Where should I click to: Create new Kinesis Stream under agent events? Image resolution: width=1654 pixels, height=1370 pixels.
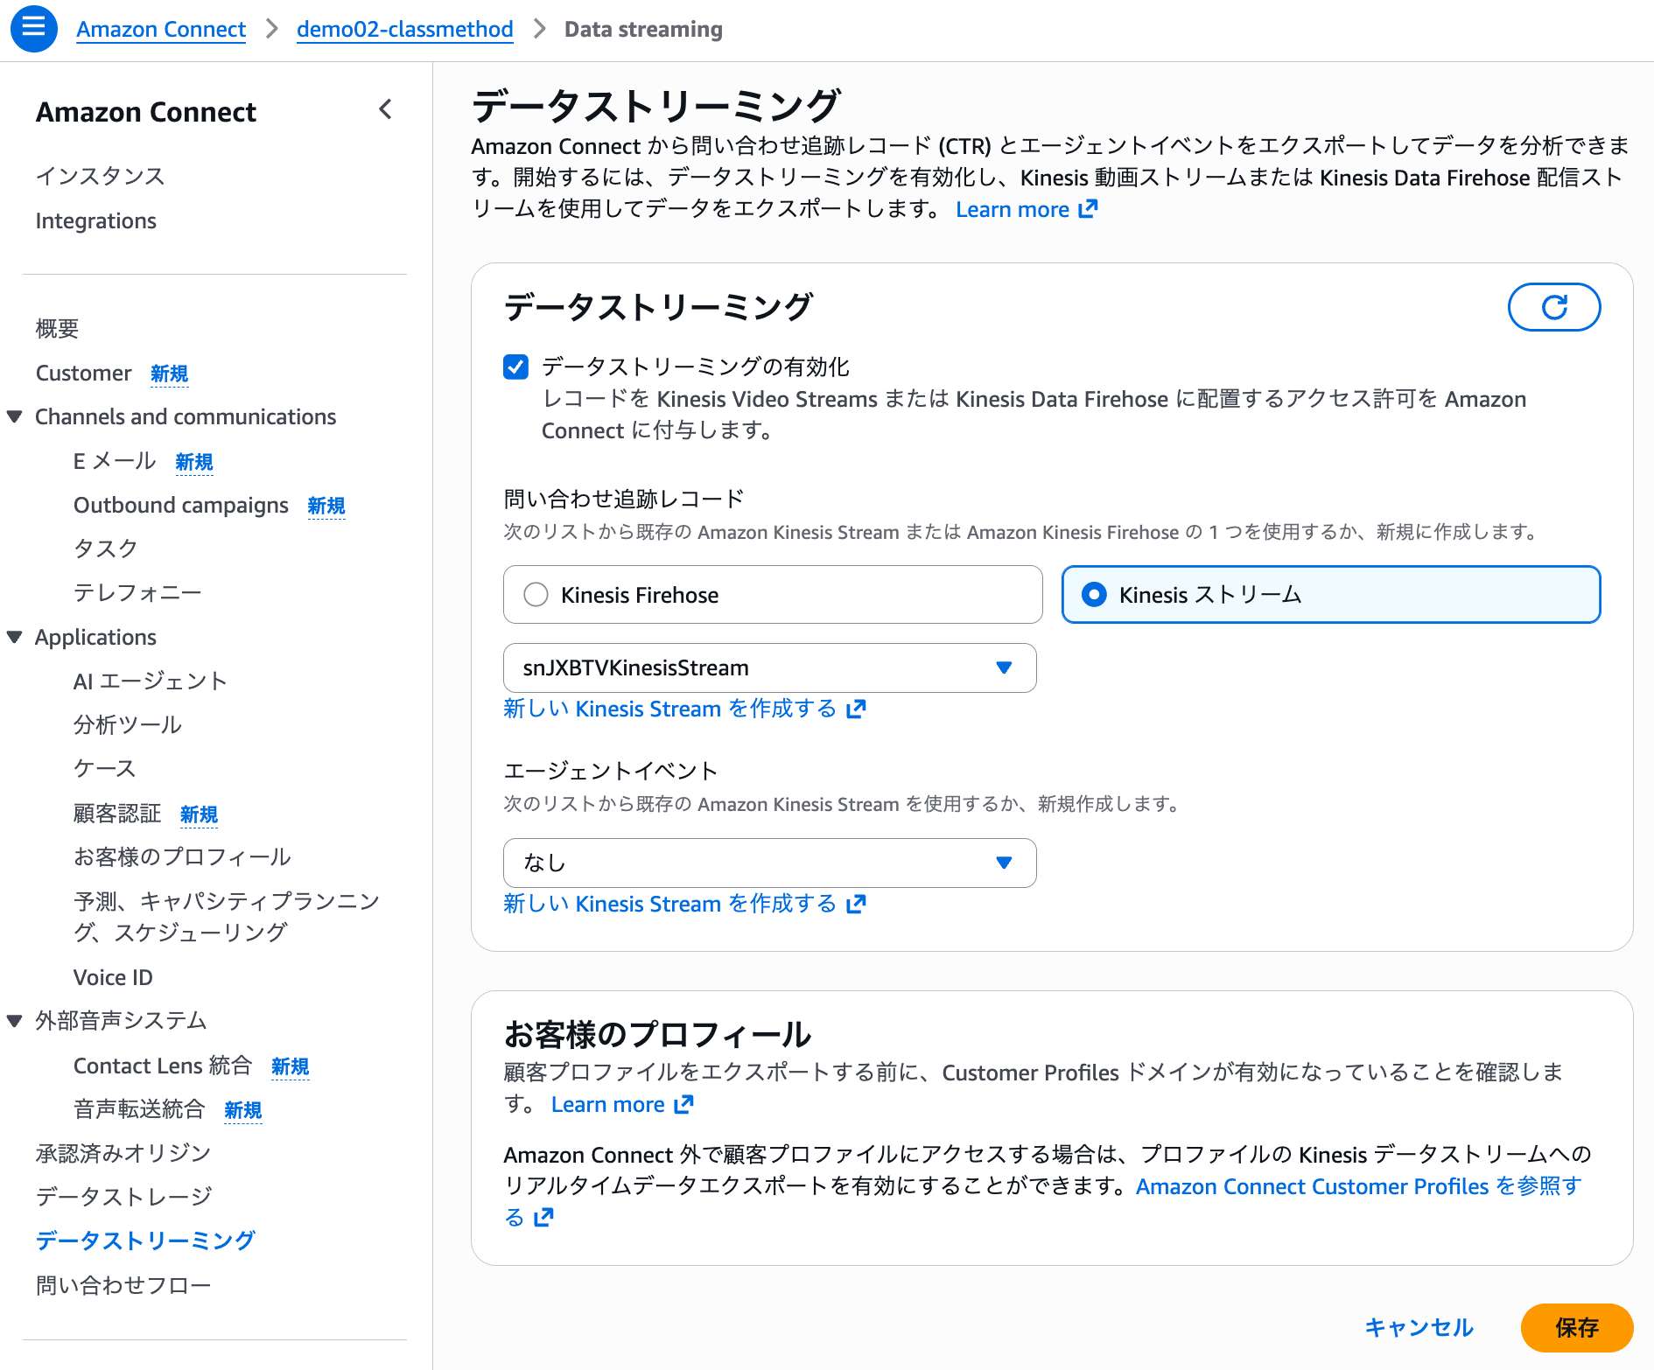(684, 904)
